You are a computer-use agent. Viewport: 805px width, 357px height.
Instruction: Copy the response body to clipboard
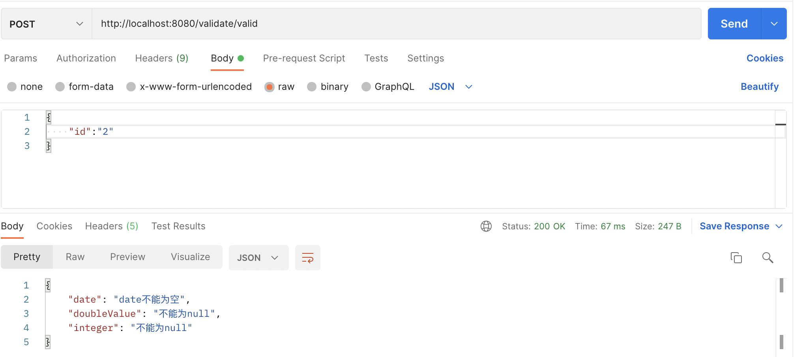[736, 257]
